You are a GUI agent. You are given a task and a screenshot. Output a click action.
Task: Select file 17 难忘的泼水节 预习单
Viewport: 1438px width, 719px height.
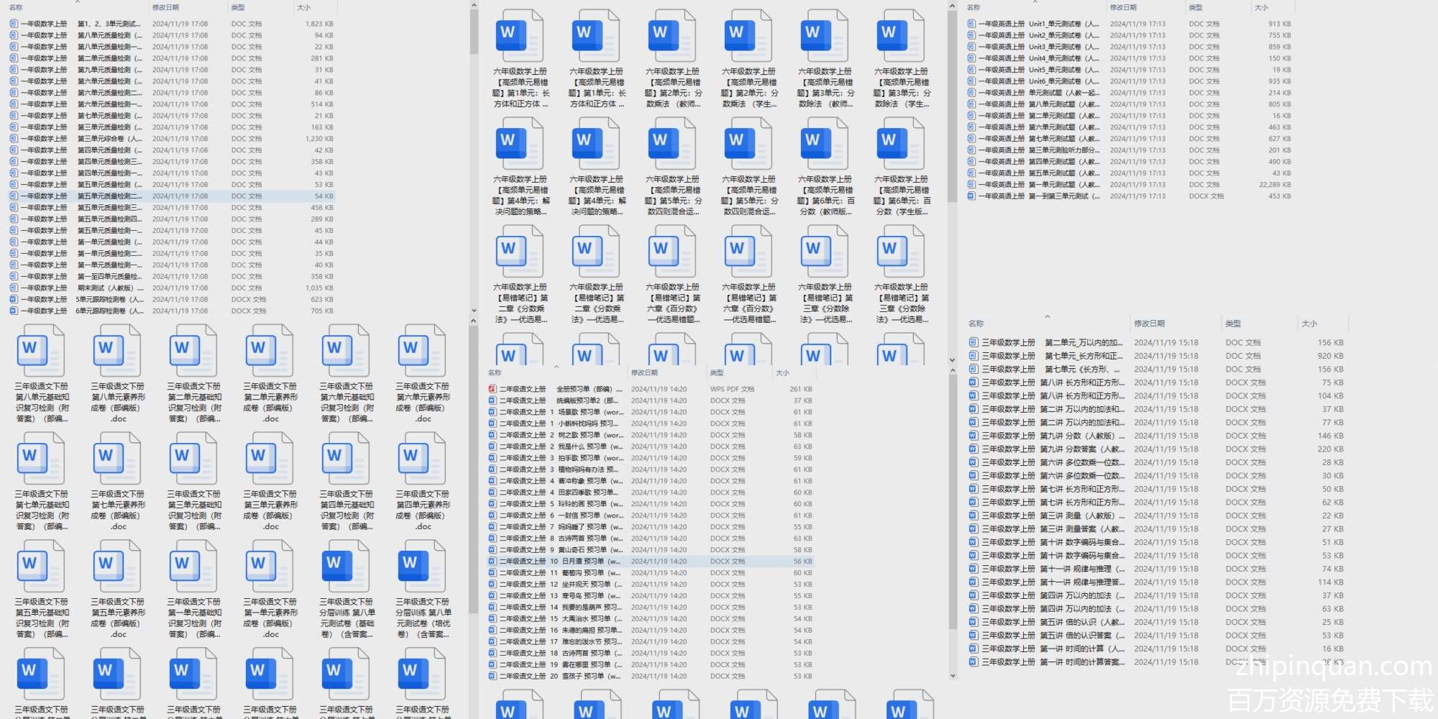click(584, 642)
